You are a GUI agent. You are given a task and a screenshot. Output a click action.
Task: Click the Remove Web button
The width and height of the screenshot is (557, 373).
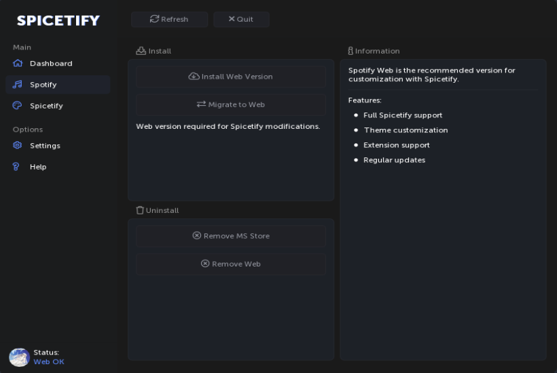tap(231, 264)
